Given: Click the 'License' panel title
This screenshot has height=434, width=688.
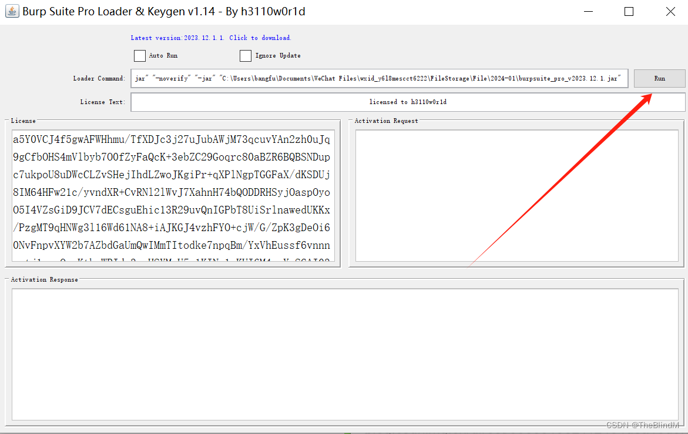Looking at the screenshot, I should pos(24,121).
